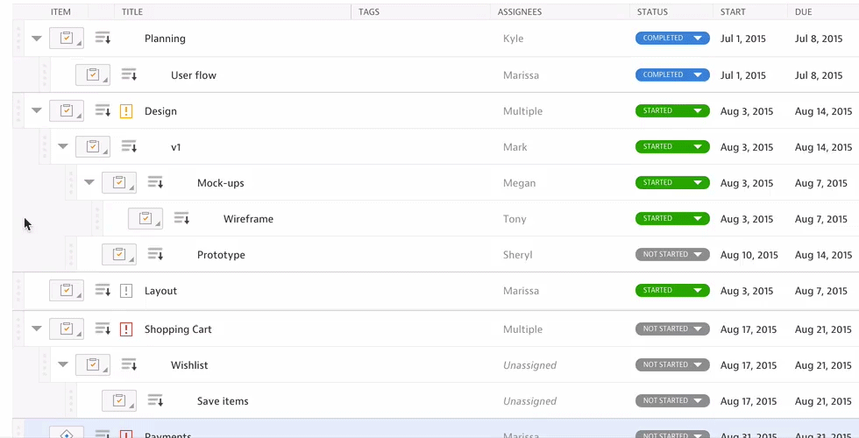Click the task type icon for Layout

(67, 291)
